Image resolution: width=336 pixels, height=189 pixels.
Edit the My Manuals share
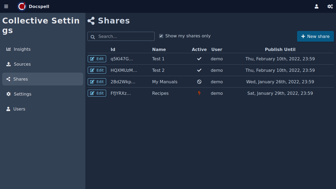97,82
